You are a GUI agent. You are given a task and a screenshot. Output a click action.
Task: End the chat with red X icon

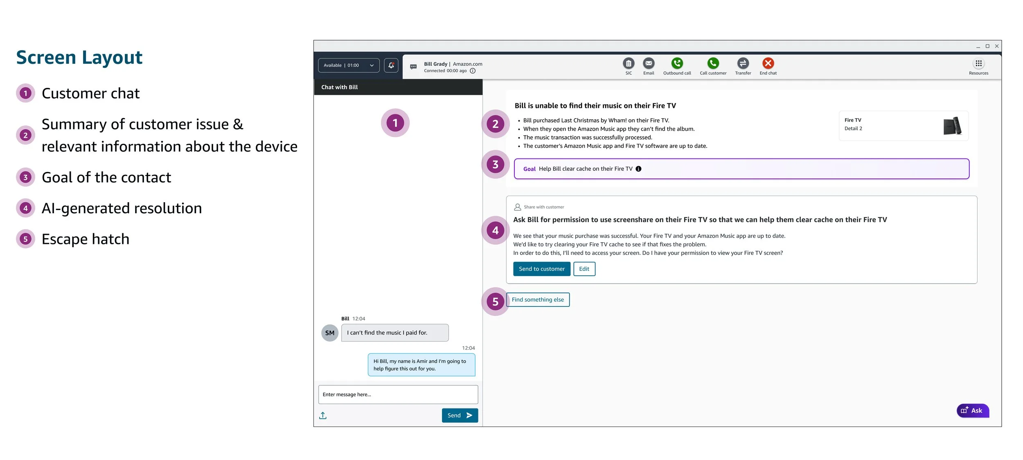tap(768, 64)
